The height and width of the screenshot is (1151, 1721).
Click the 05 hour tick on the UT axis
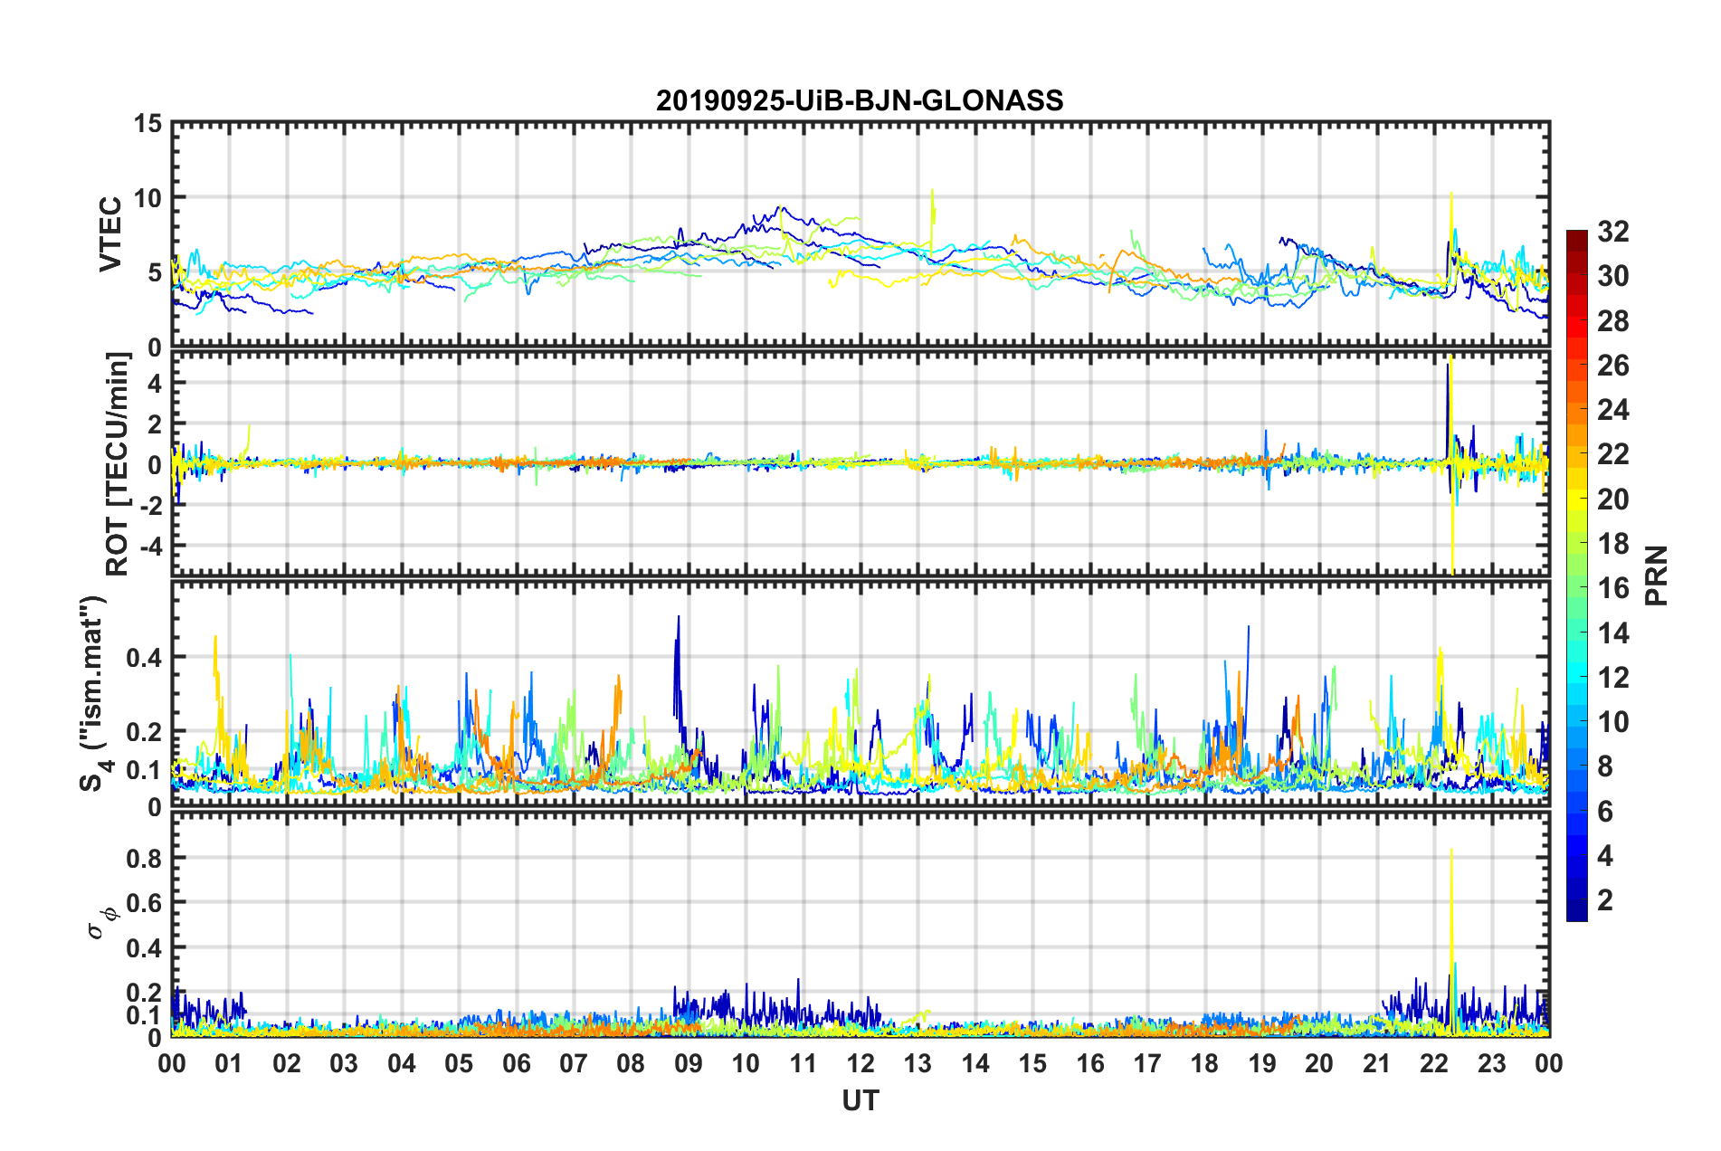click(459, 1063)
